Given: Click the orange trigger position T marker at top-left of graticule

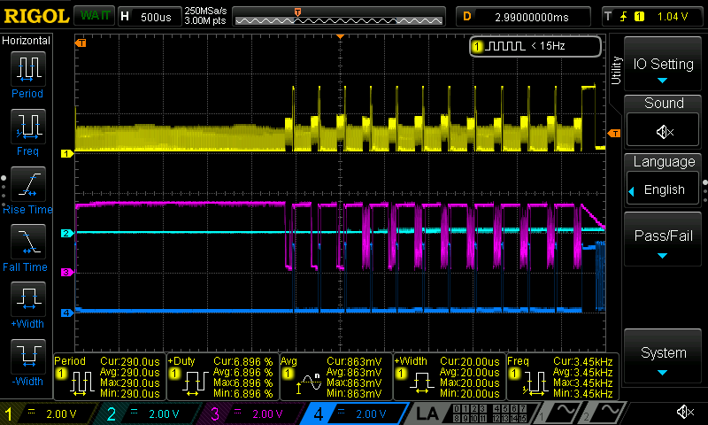Looking at the screenshot, I should (81, 42).
